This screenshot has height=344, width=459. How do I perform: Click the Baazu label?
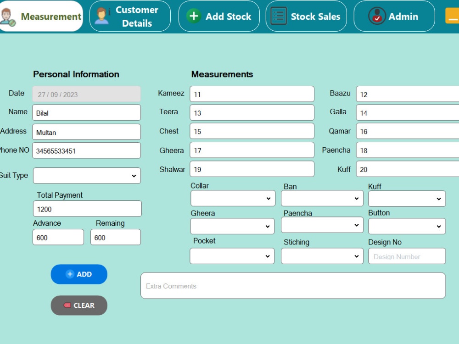pyautogui.click(x=340, y=93)
